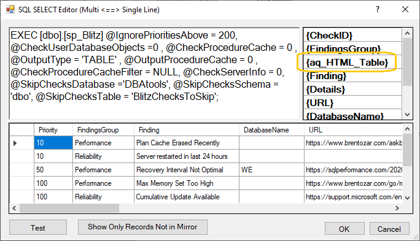Click the DatabaseName column header

pyautogui.click(x=271, y=130)
